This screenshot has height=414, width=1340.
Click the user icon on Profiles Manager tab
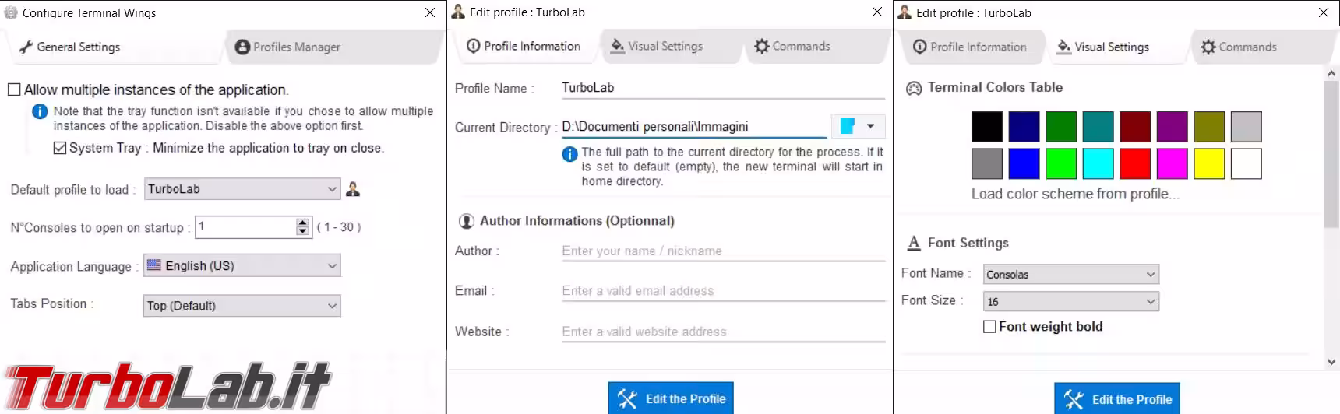pyautogui.click(x=242, y=47)
